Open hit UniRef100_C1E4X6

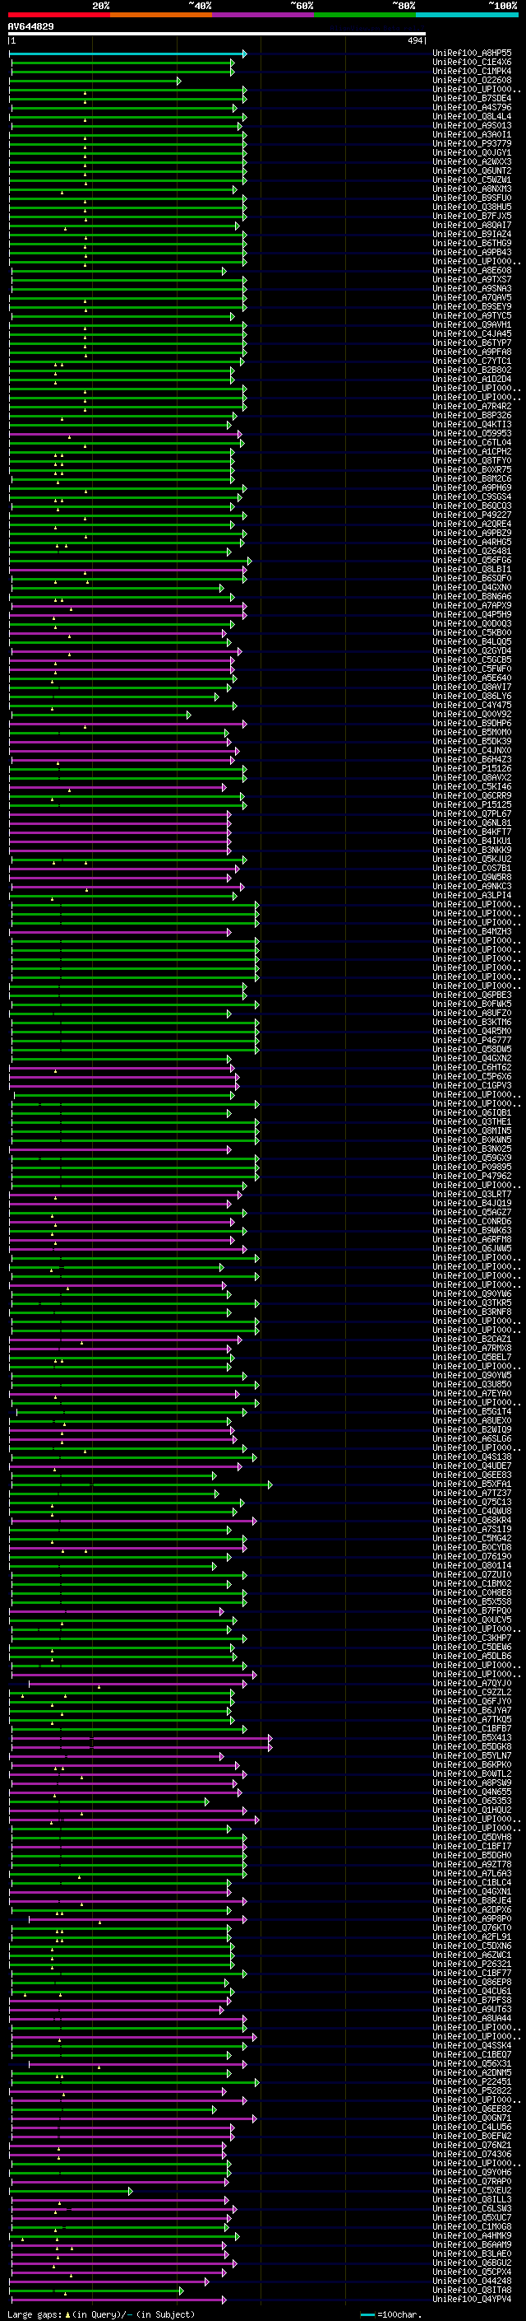472,63
